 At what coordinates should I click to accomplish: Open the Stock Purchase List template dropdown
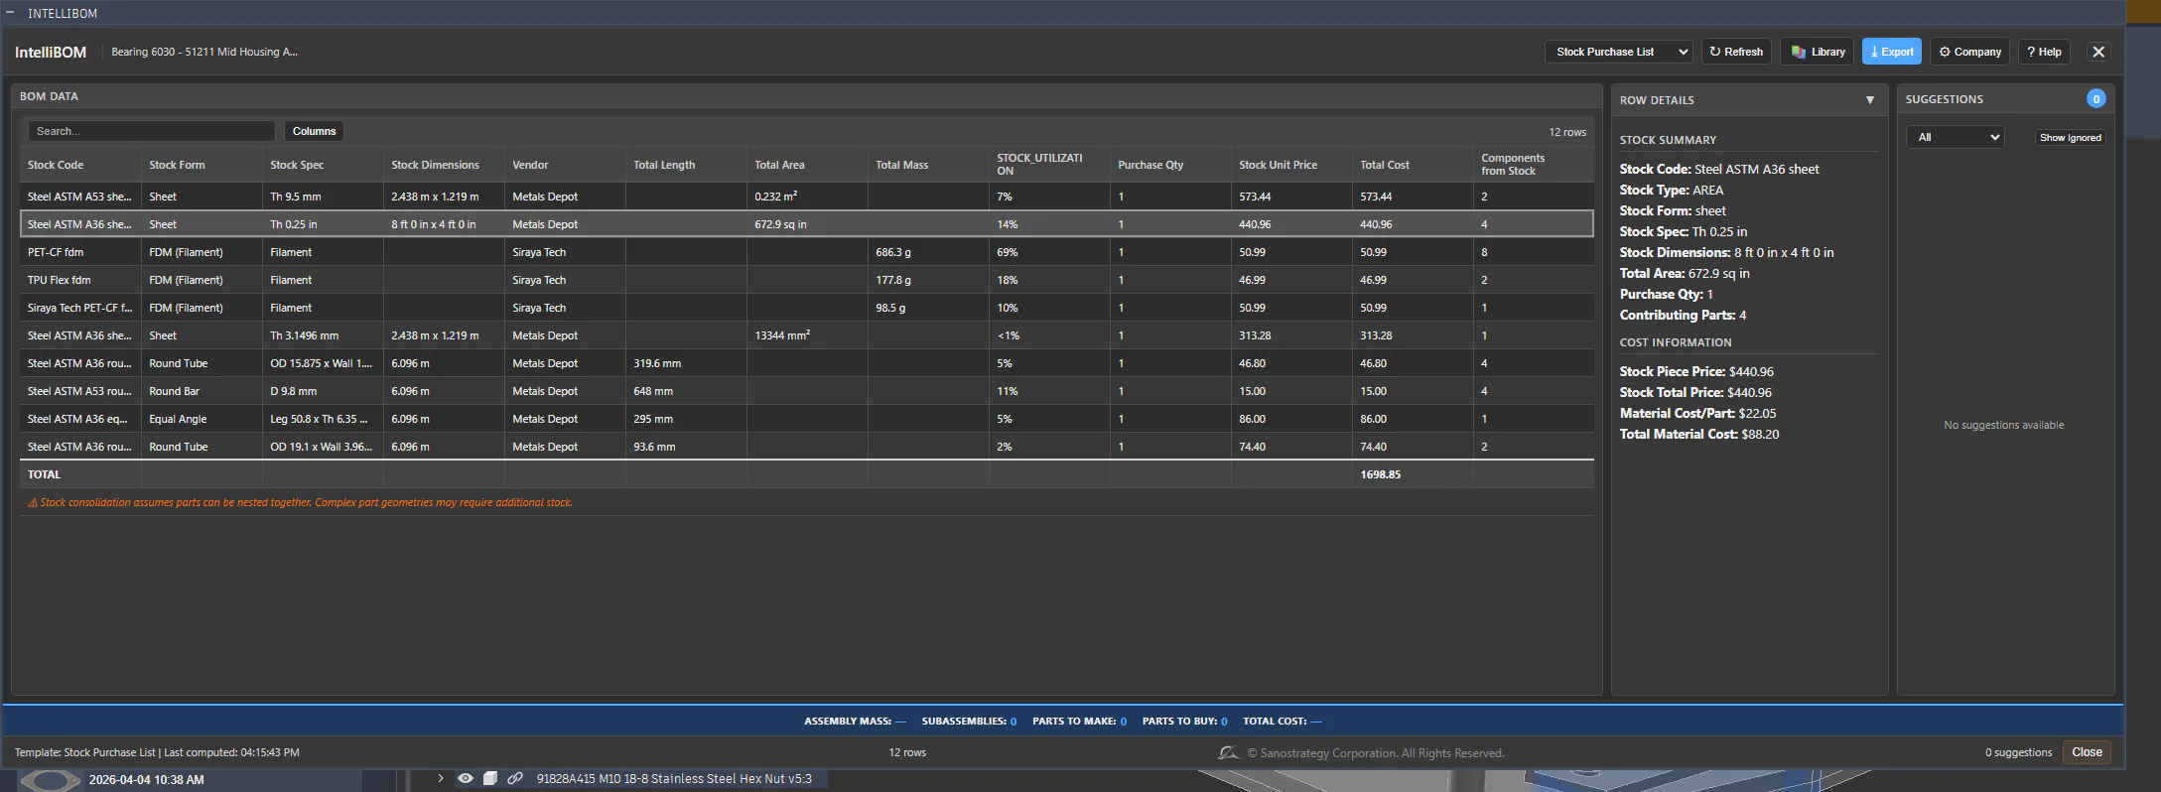tap(1618, 52)
